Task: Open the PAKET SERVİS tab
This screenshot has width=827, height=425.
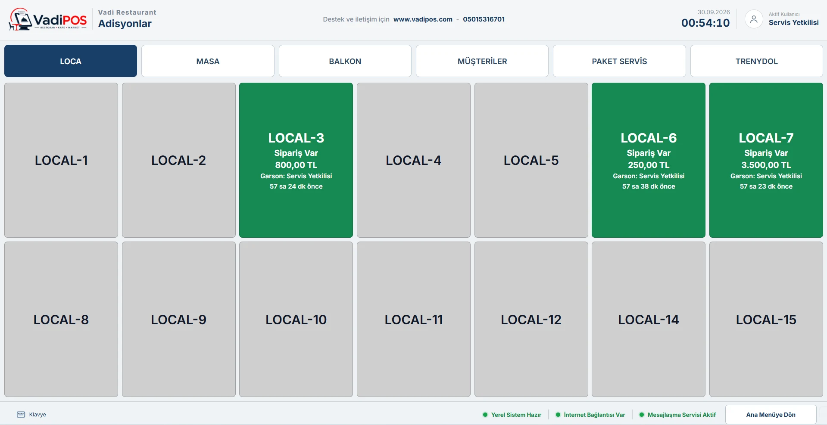Action: pyautogui.click(x=619, y=61)
